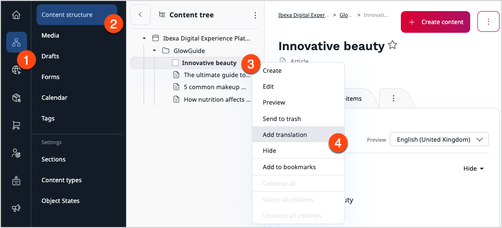Open the admin badge icon in sidebar
The width and height of the screenshot is (502, 228).
point(16,181)
